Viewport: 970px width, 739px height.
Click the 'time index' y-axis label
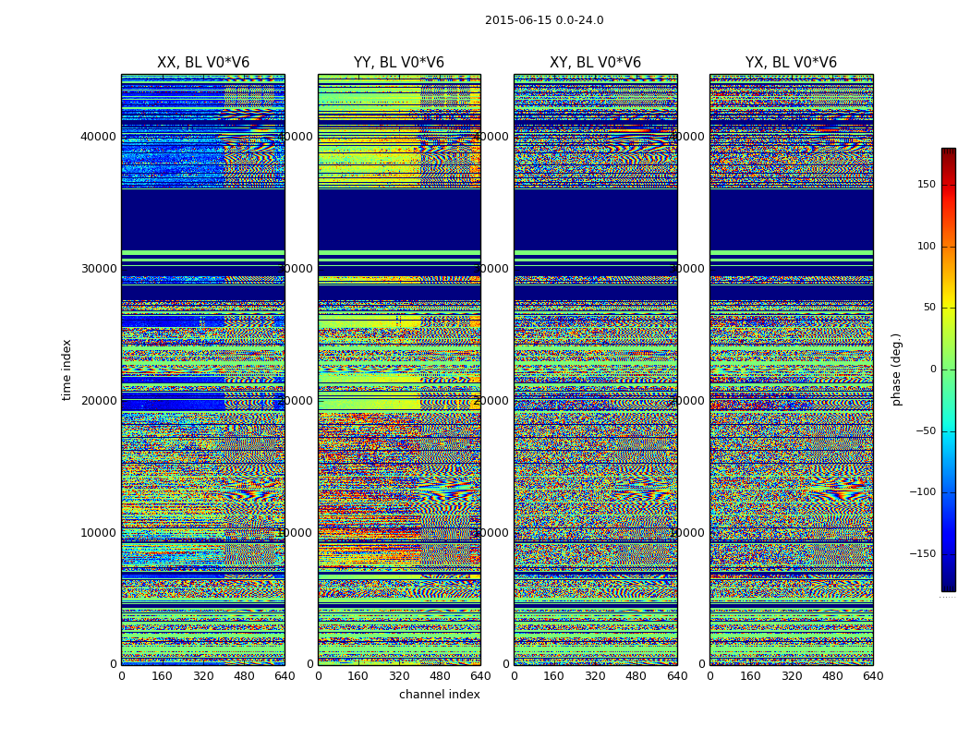(67, 369)
